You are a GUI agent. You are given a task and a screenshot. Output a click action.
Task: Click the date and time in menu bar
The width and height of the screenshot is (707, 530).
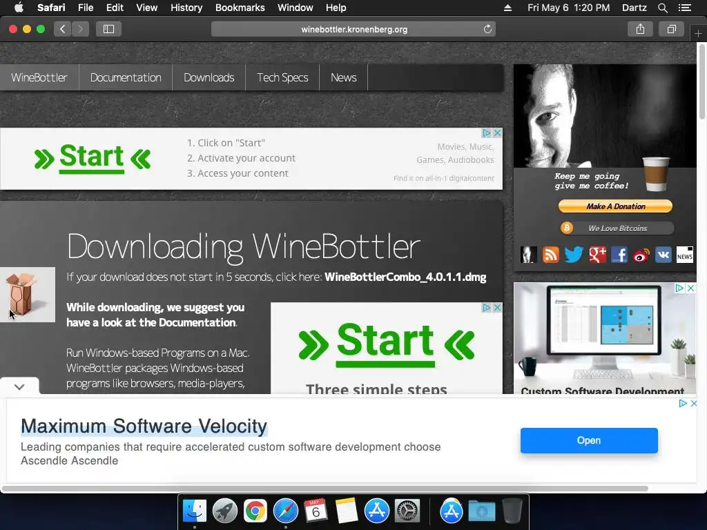[x=569, y=8]
